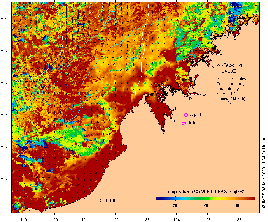Click the 'drifter' legend label
Image resolution: width=268 pixels, height=222 pixels.
coord(193,123)
